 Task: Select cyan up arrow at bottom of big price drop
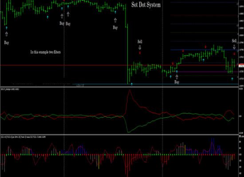(x=132, y=84)
